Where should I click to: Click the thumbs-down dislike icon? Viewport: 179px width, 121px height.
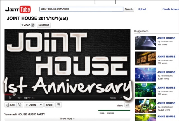tap(20, 105)
